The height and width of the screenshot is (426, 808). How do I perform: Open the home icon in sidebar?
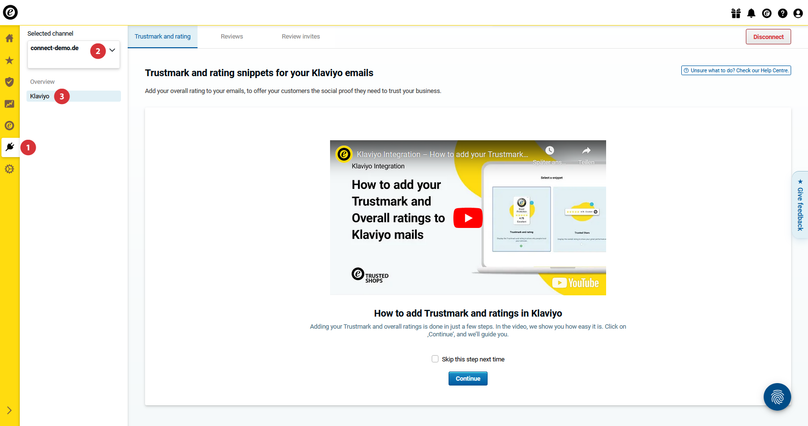pos(10,38)
